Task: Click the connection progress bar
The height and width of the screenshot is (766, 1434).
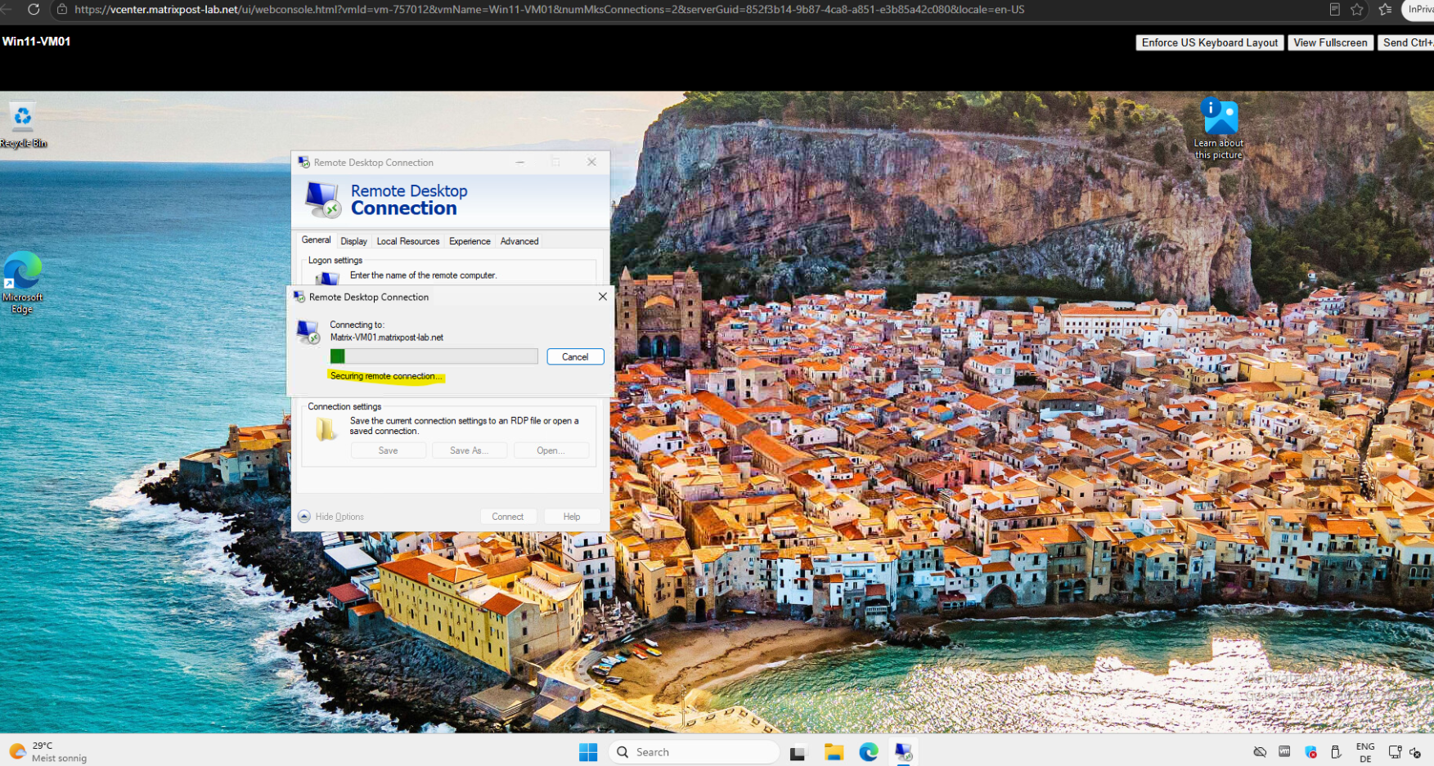Action: point(434,356)
